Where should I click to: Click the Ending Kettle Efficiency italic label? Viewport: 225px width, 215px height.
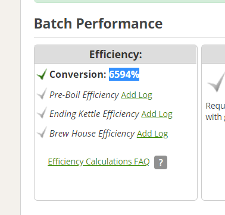click(94, 114)
